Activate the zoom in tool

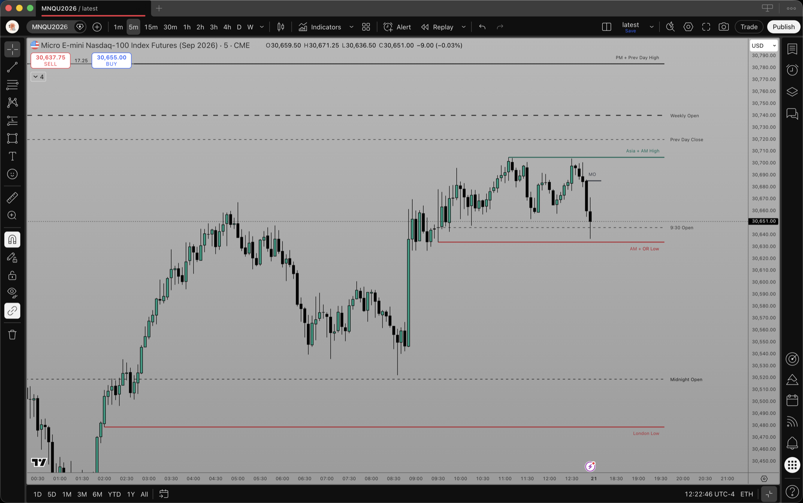point(12,216)
